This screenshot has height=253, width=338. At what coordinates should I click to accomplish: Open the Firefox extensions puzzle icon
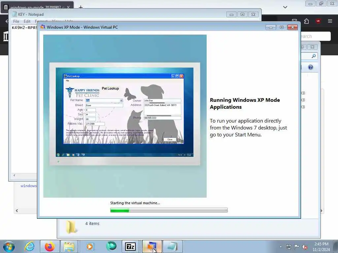[306, 21]
